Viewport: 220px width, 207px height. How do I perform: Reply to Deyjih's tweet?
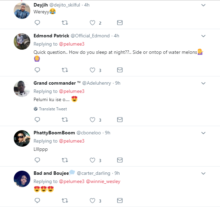37,23
